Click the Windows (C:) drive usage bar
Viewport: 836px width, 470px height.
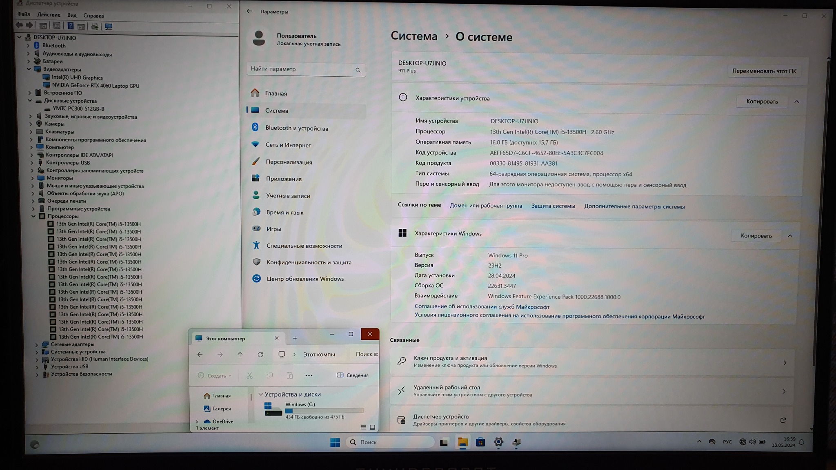point(324,411)
